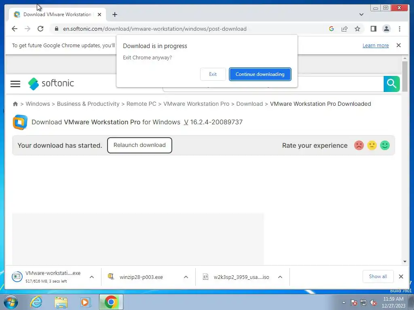Close the Download VMware Workstation tab
Image resolution: width=414 pixels, height=310 pixels.
(99, 15)
